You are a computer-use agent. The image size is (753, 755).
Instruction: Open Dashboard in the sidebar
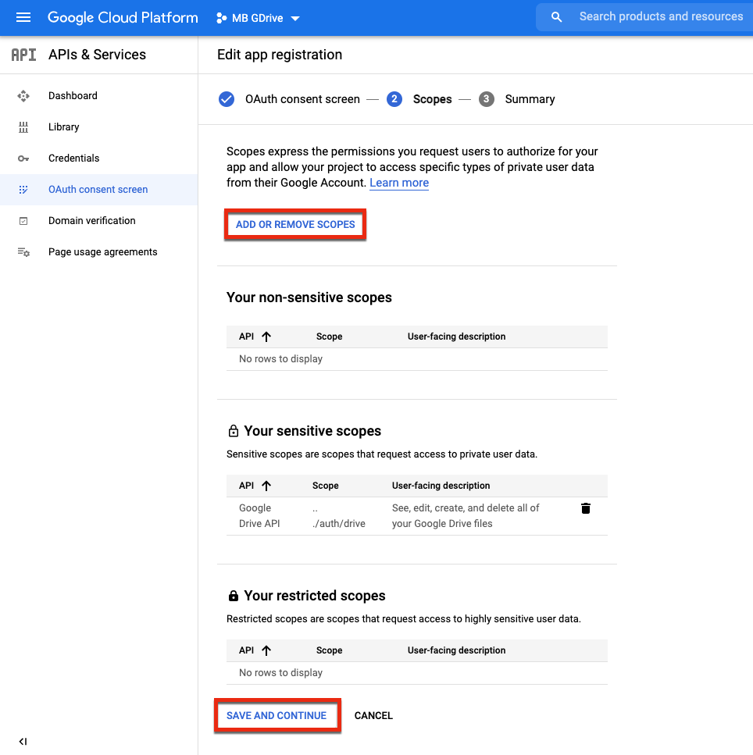[73, 96]
